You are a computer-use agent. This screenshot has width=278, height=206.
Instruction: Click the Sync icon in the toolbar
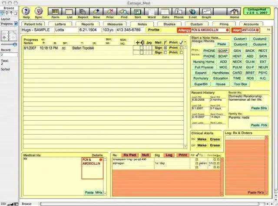point(39,11)
